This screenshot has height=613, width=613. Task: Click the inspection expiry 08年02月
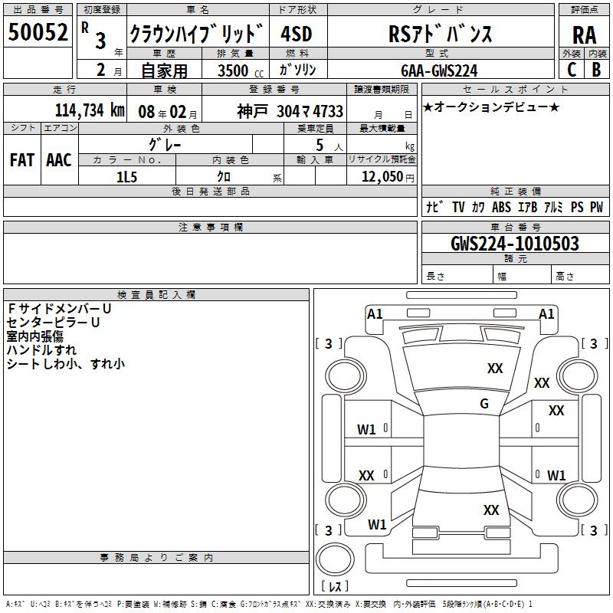[x=167, y=112]
